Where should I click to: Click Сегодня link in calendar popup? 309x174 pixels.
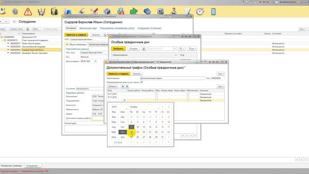point(118,142)
